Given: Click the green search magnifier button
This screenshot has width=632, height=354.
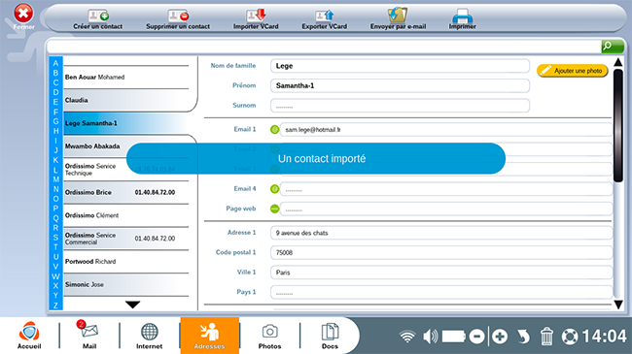Looking at the screenshot, I should [613, 47].
